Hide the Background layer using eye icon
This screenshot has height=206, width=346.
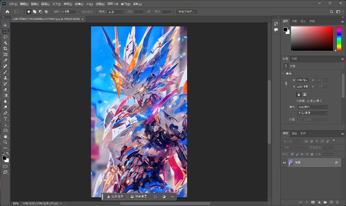click(284, 163)
